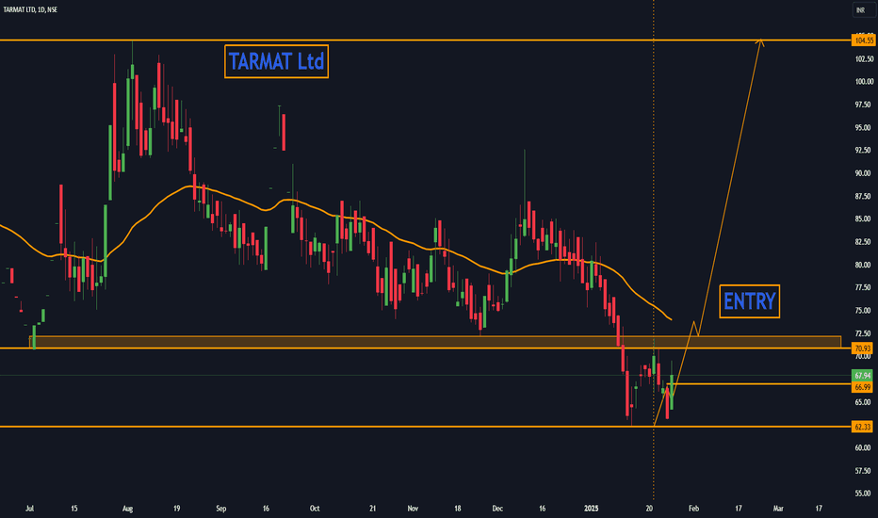This screenshot has height=518, width=878.
Task: Open the INR currency selector
Action: (x=863, y=10)
